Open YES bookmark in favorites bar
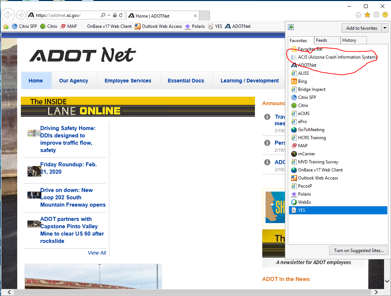 [215, 26]
